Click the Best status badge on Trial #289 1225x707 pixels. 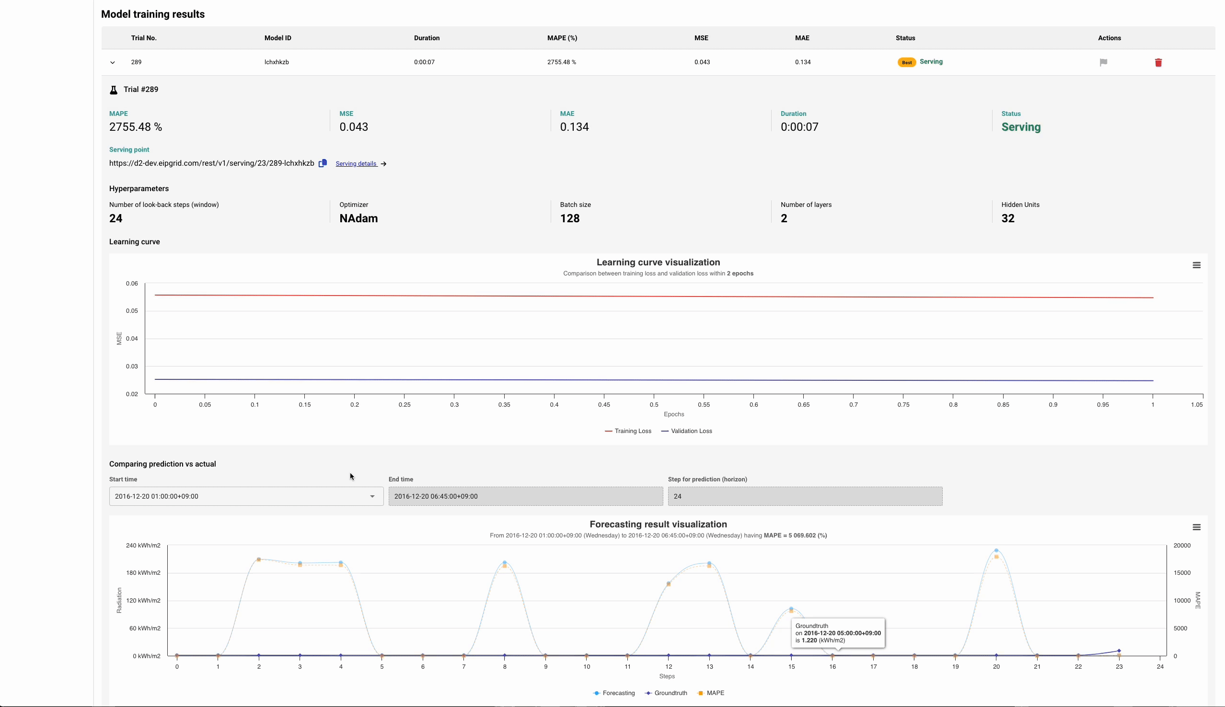tap(907, 62)
